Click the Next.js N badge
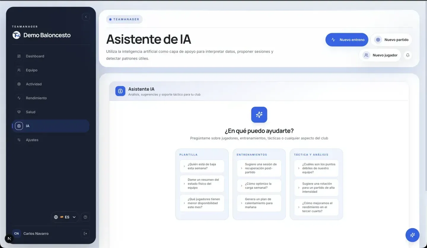 coord(9,239)
